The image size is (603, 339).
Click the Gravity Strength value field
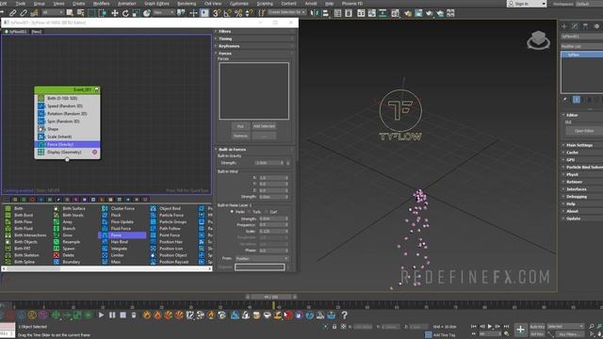[269, 163]
